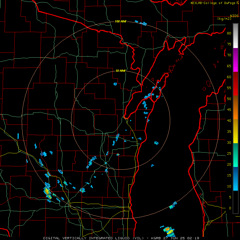Select the [kg/m2] units label
Viewport: 240px width, 240px height.
tap(224, 19)
